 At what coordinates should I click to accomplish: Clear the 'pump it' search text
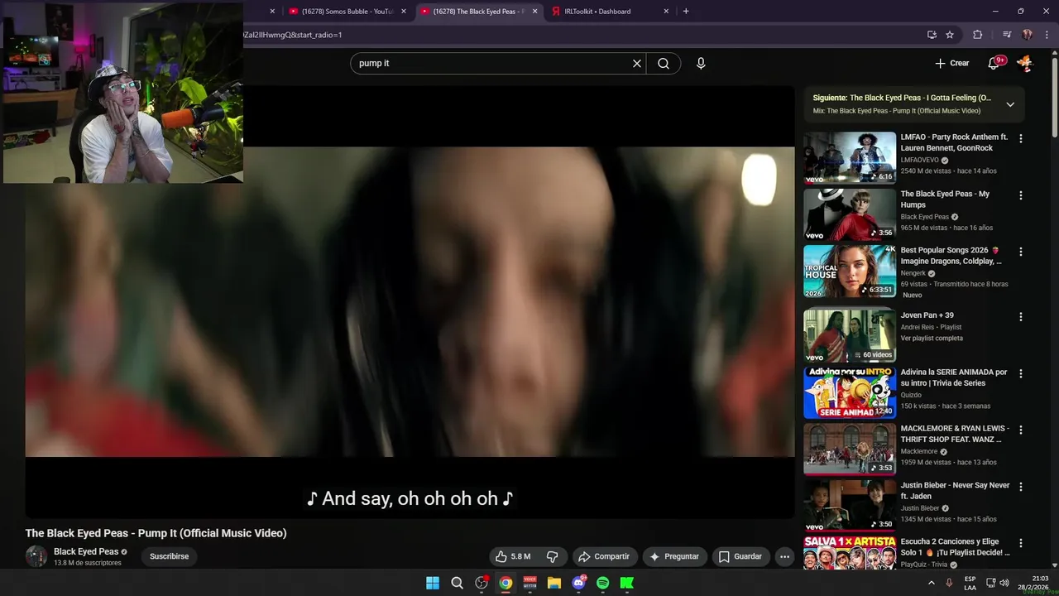[x=637, y=64]
